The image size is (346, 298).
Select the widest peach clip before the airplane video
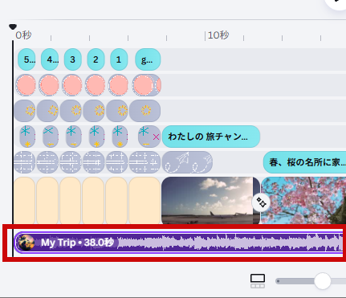(145, 201)
